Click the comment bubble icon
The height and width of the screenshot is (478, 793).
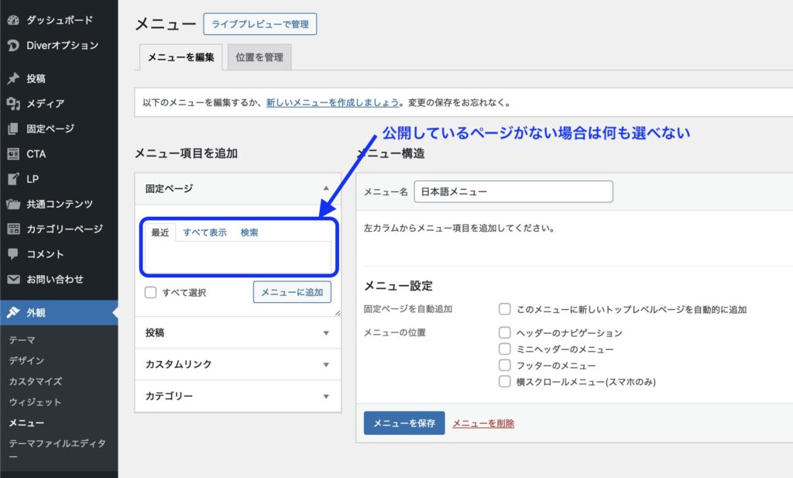[13, 254]
